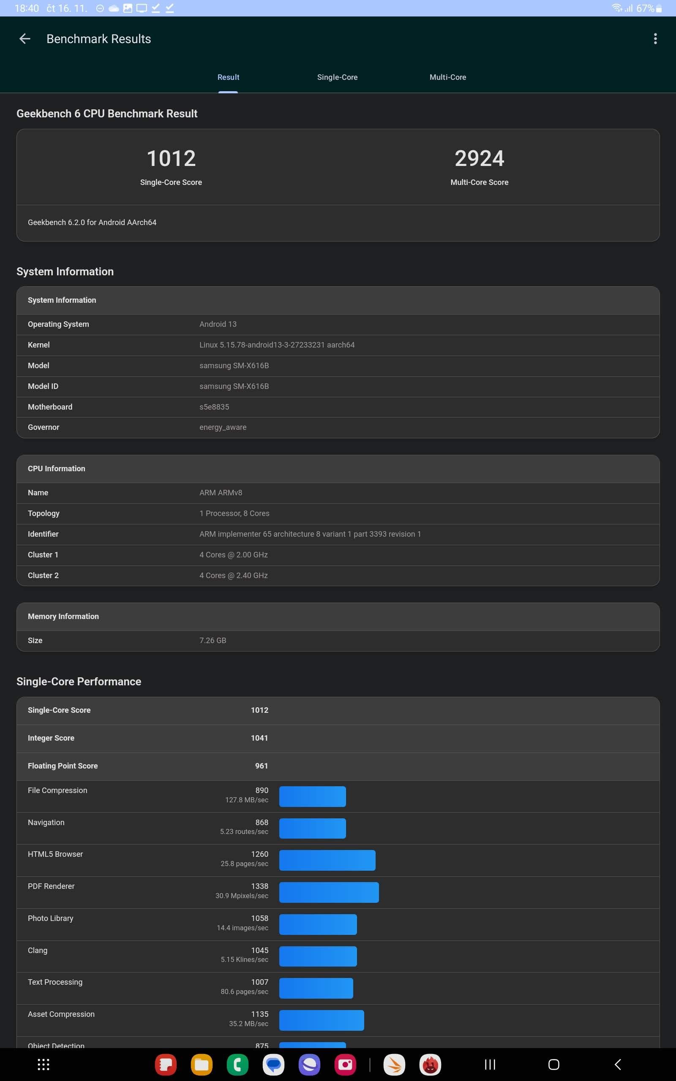Switch to the Single-Core tab
This screenshot has height=1081, width=676.
337,77
